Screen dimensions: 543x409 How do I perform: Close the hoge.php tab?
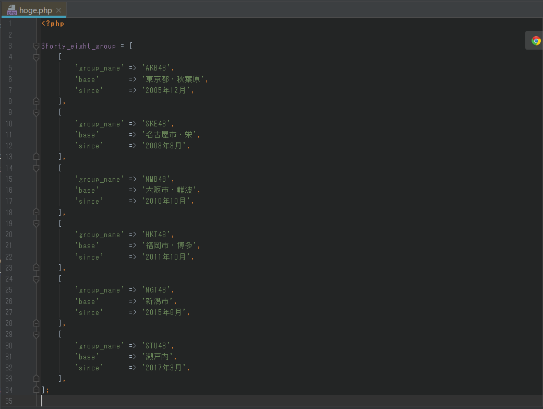pos(58,10)
